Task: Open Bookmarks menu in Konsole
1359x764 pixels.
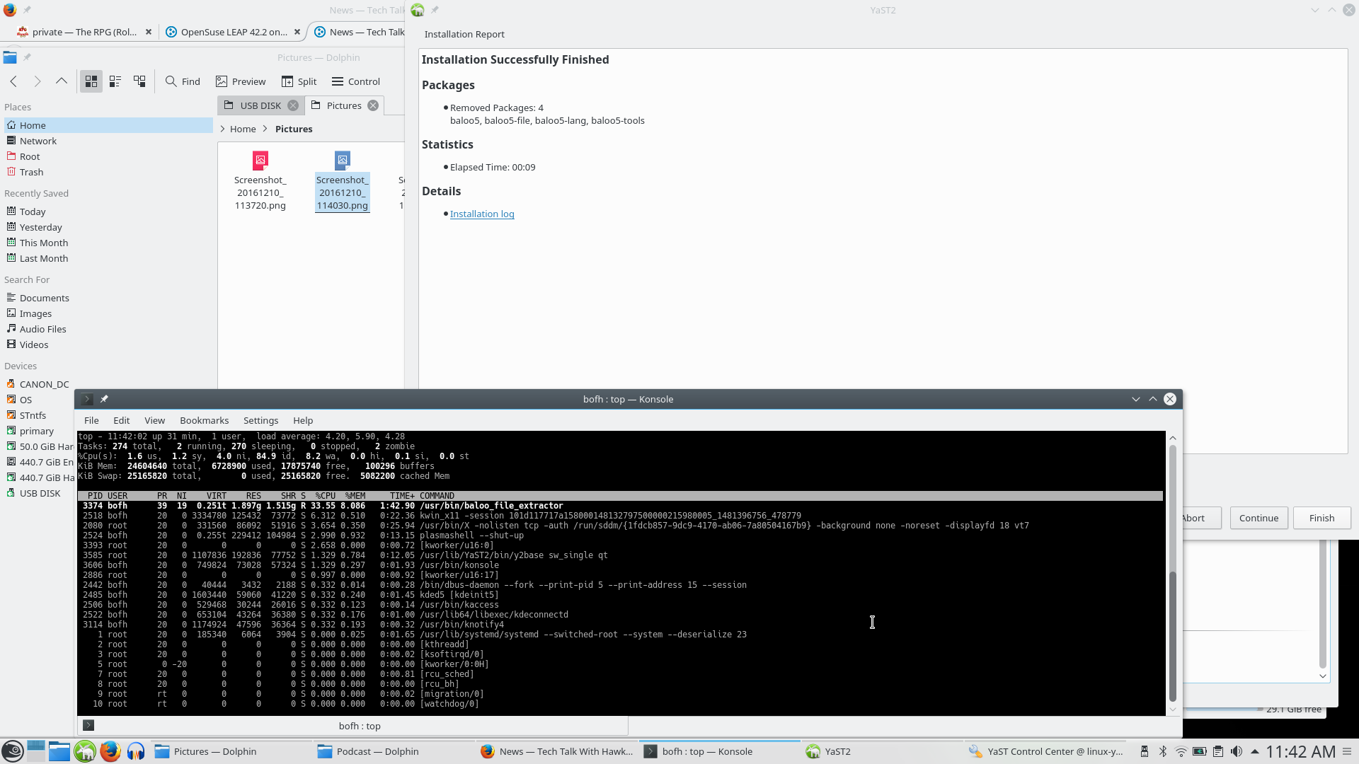Action: click(x=204, y=420)
